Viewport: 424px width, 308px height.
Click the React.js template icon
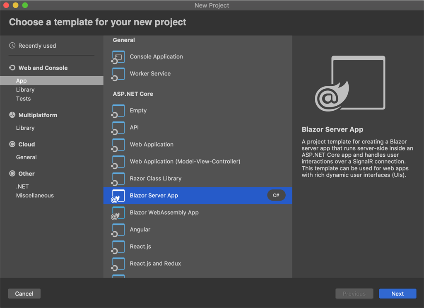[x=118, y=247]
